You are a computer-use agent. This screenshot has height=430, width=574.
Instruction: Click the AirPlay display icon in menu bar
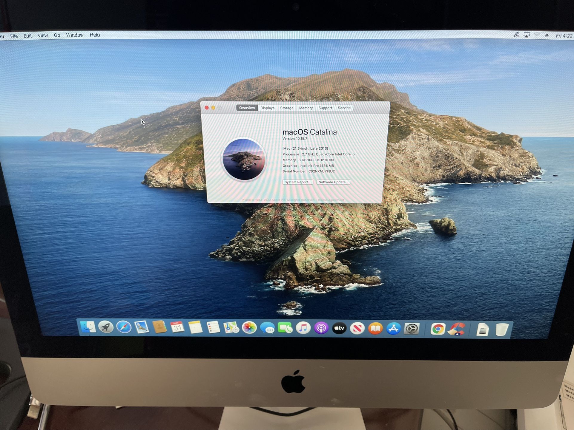click(527, 35)
